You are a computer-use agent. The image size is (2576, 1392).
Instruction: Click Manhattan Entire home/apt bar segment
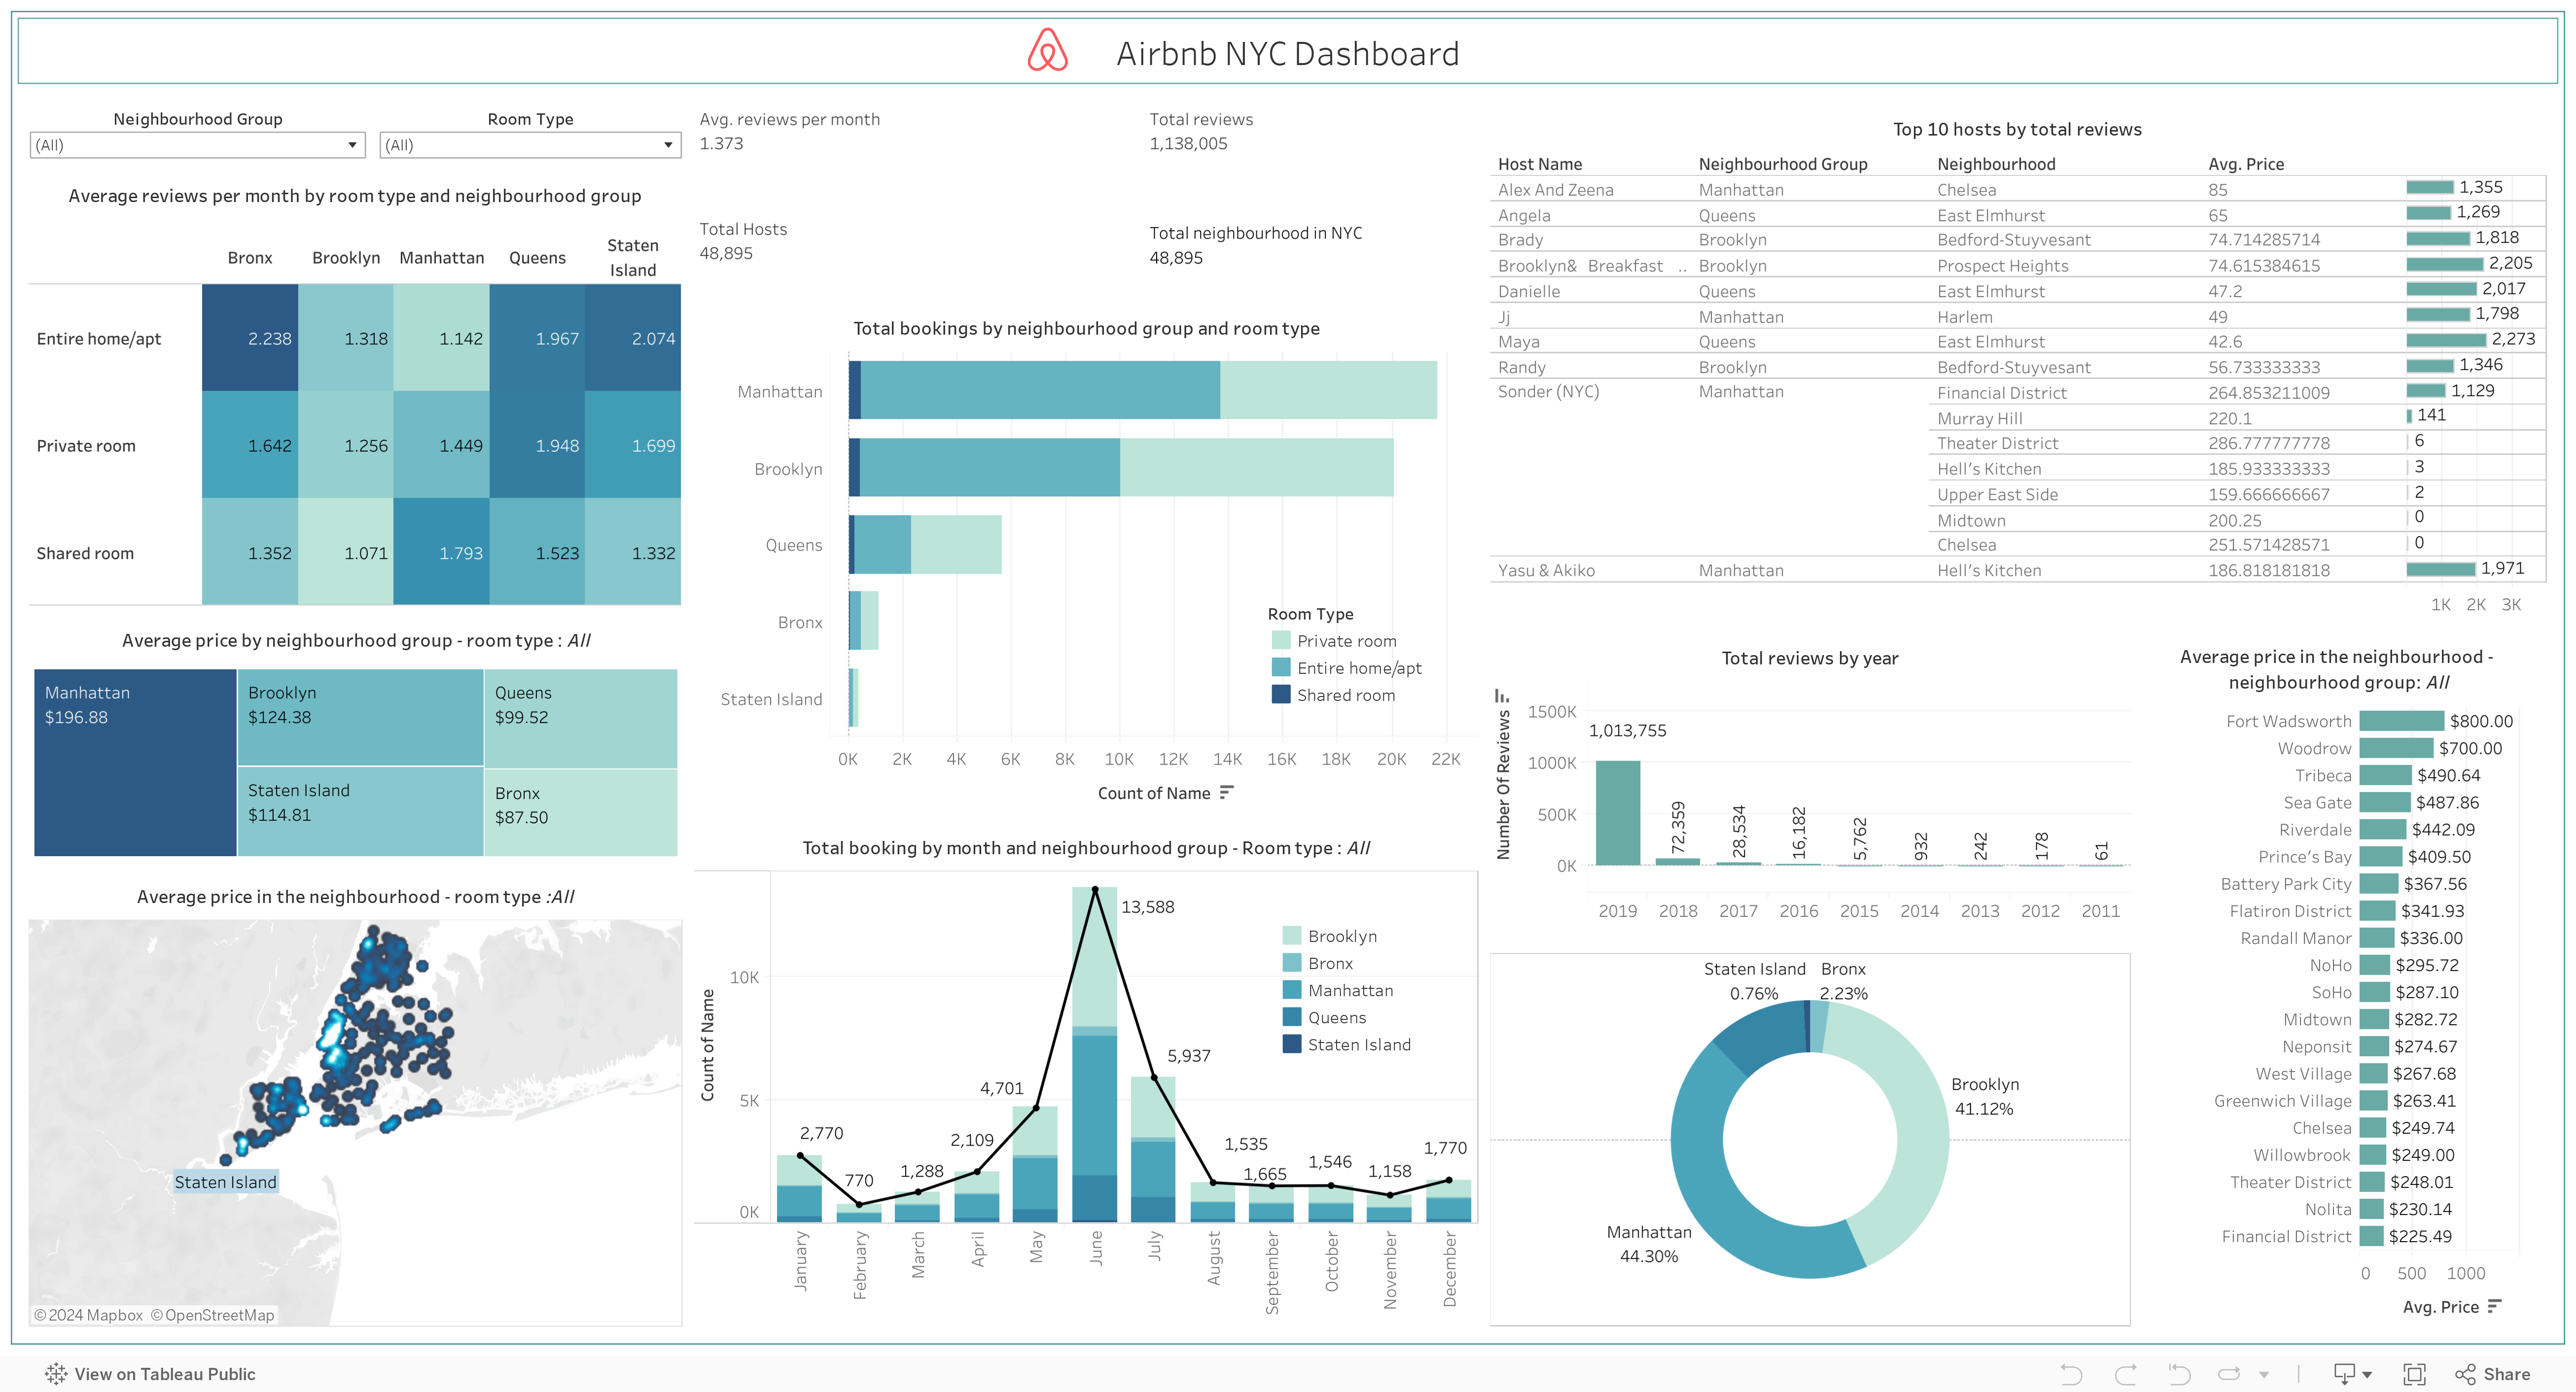(1040, 390)
